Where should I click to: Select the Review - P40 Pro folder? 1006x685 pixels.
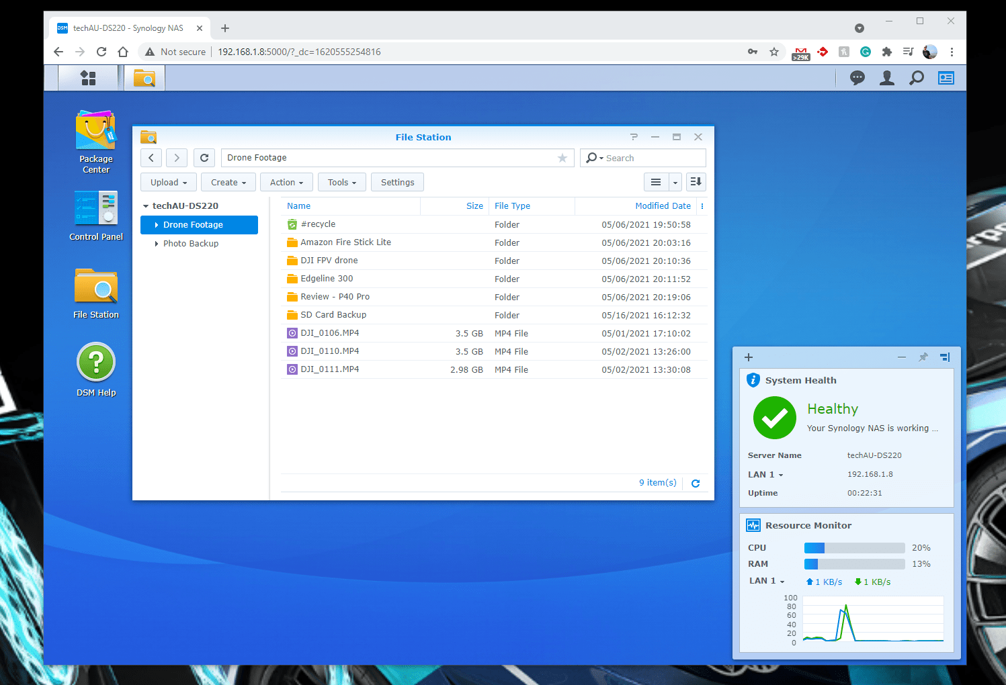pos(494,297)
